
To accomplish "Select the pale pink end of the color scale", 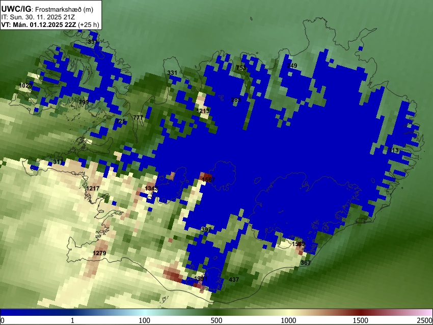I will coord(425,312).
